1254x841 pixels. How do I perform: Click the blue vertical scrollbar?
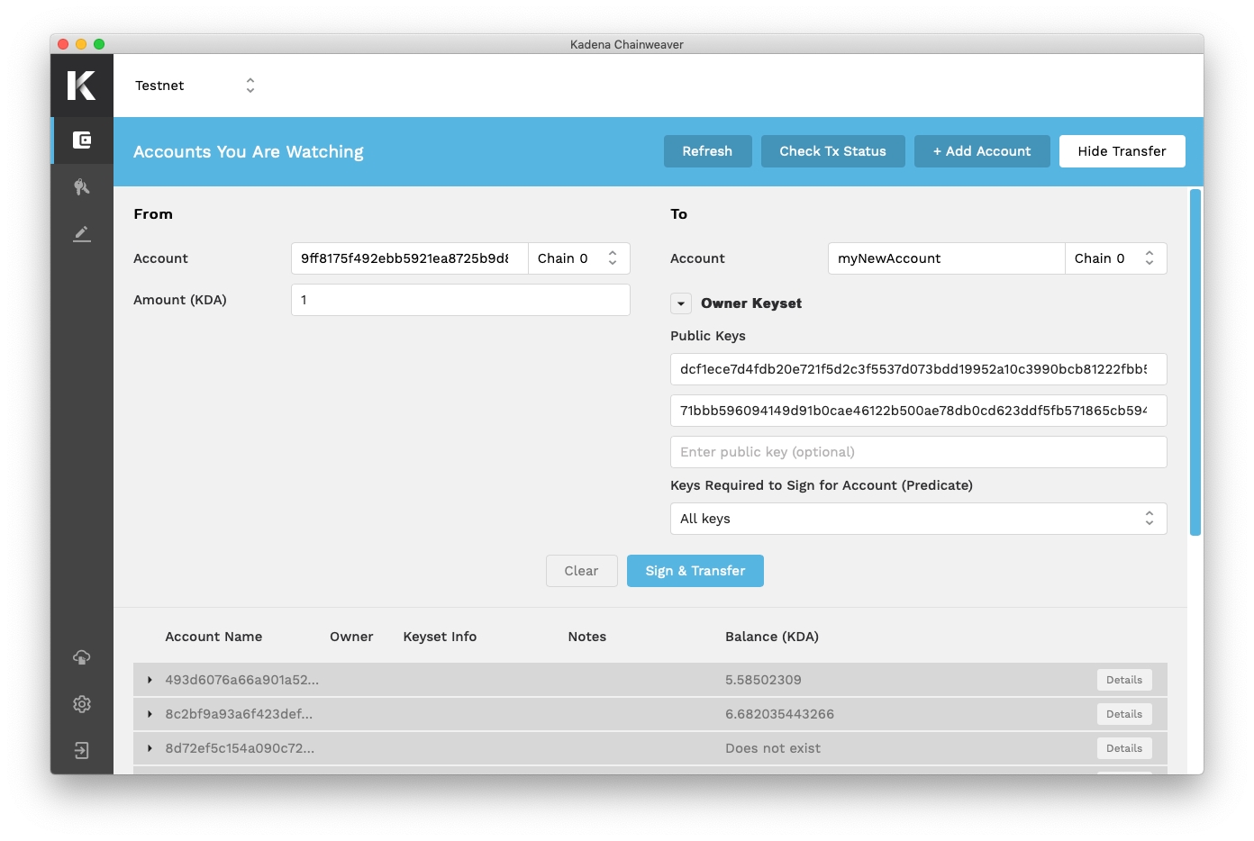click(x=1195, y=360)
